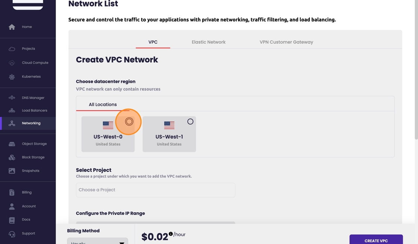The image size is (418, 244).
Task: Open DNS Manager icon in sidebar
Action: [x=12, y=98]
